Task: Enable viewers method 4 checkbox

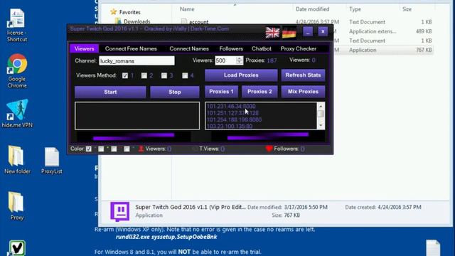Action: click(185, 75)
